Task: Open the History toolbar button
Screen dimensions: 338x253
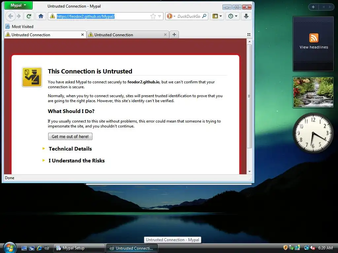Action: [x=233, y=16]
